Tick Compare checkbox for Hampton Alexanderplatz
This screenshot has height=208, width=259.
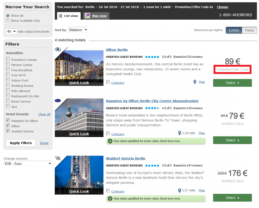(x=108, y=134)
